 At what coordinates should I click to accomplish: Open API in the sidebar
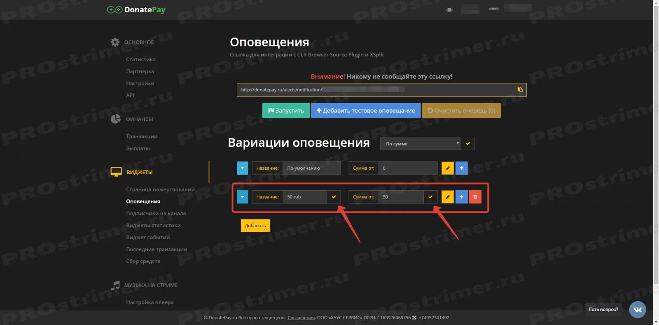[x=130, y=95]
